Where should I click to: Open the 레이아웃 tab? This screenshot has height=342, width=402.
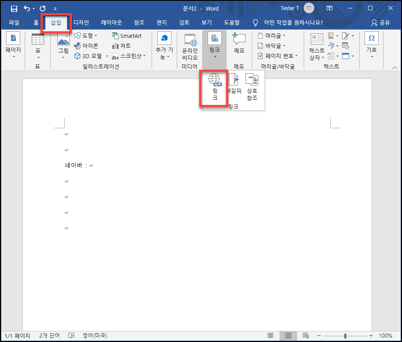[x=112, y=22]
